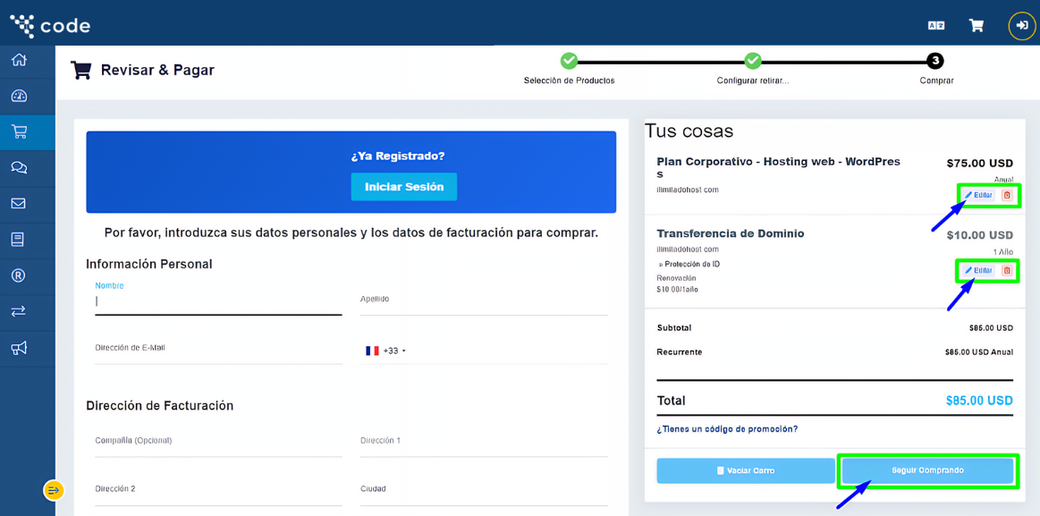
Task: Open the +33 country code dropdown
Action: click(x=386, y=351)
